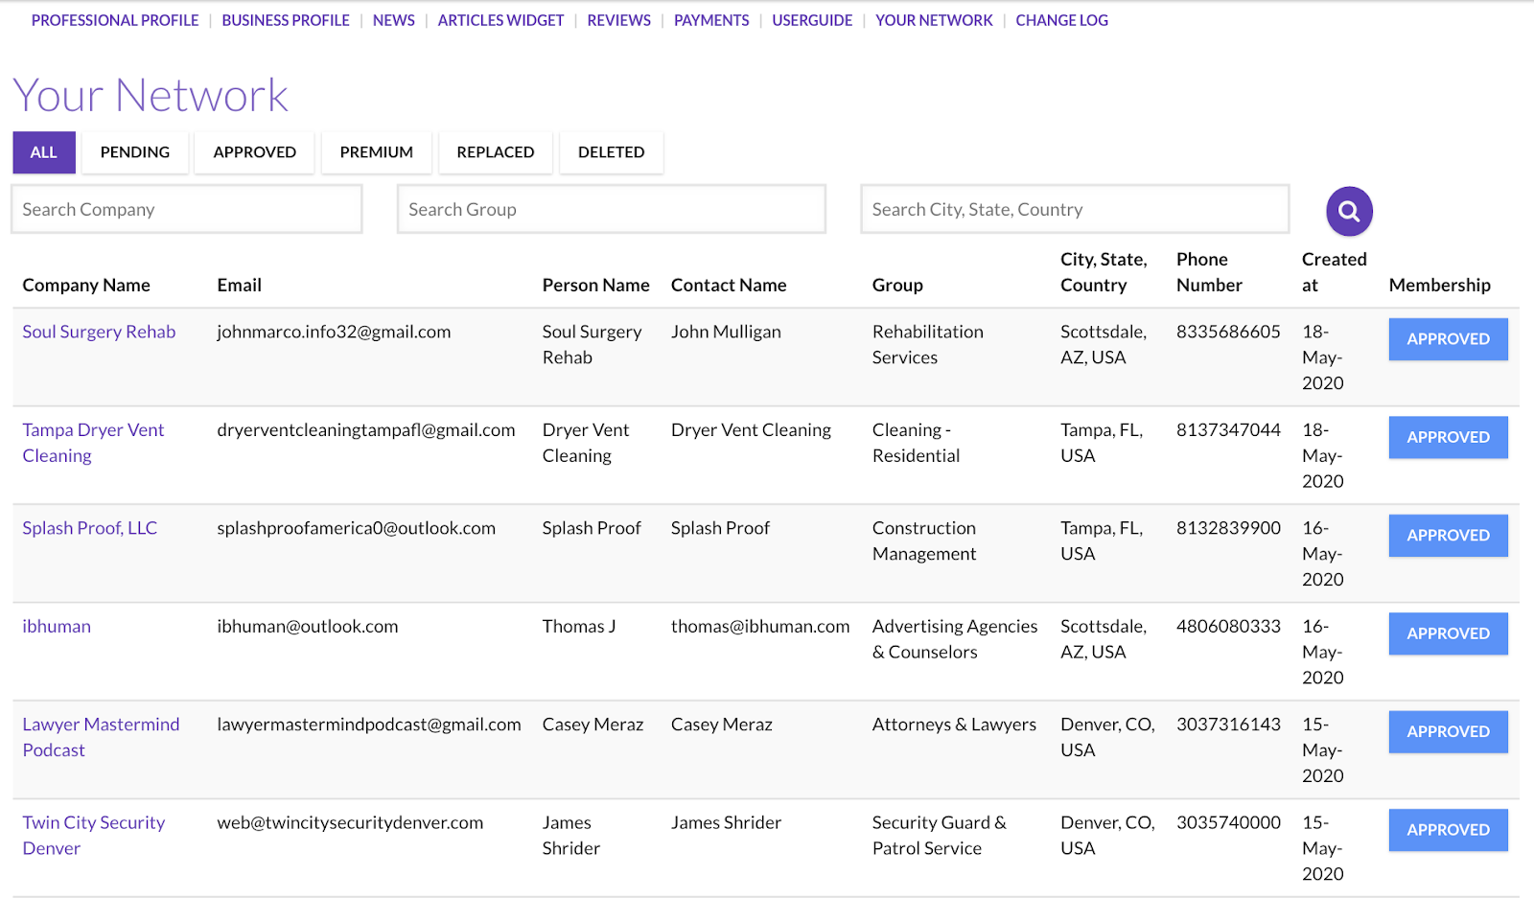Viewport: 1534px width, 898px height.
Task: Open the ibhuman company link
Action: (57, 626)
